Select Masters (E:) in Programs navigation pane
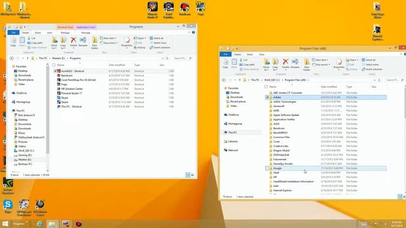 click(x=25, y=160)
